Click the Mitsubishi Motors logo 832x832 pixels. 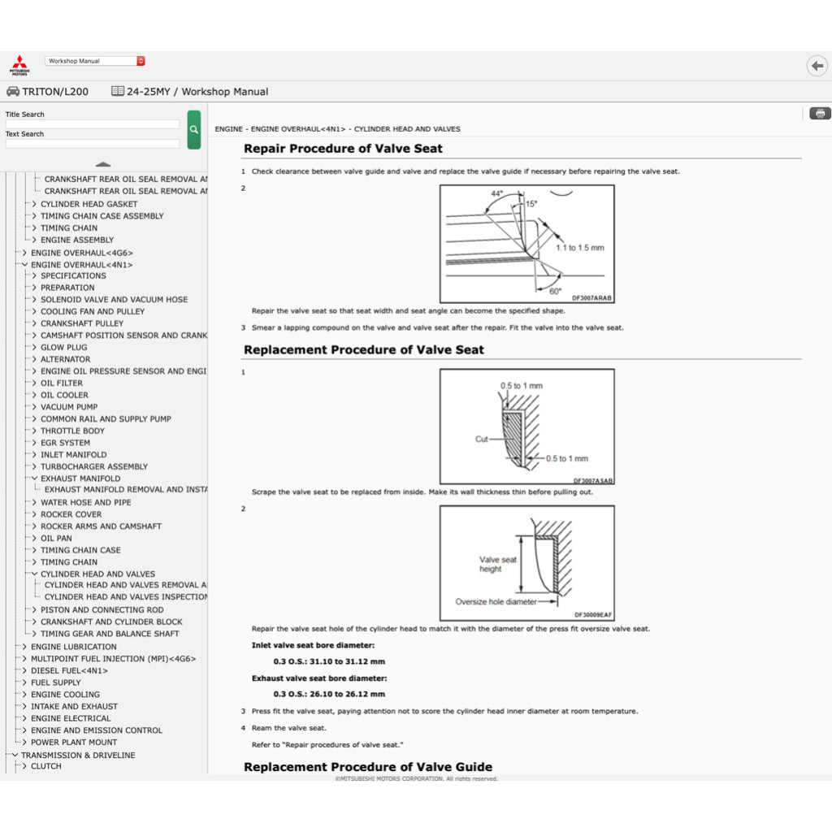click(19, 65)
